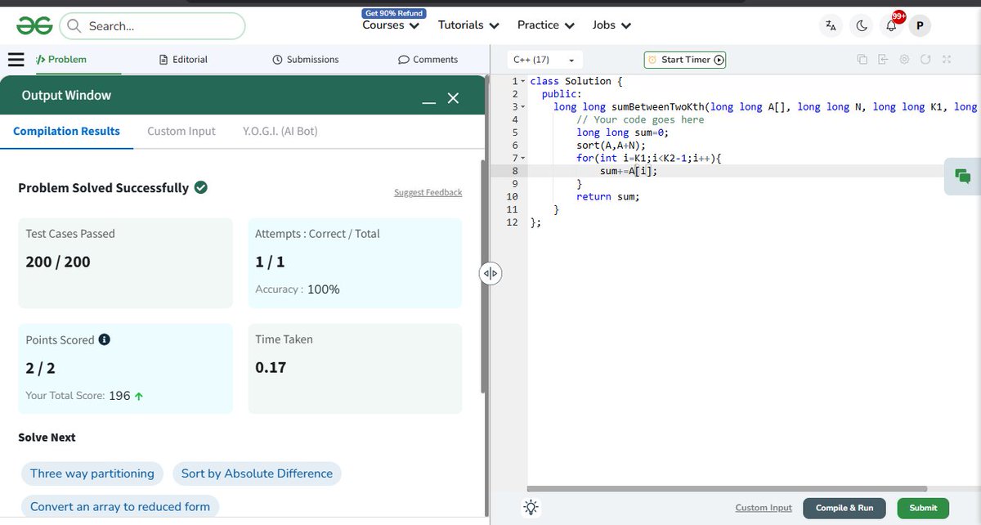Open the C++ (17) language dropdown
Image resolution: width=981 pixels, height=525 pixels.
click(x=543, y=60)
